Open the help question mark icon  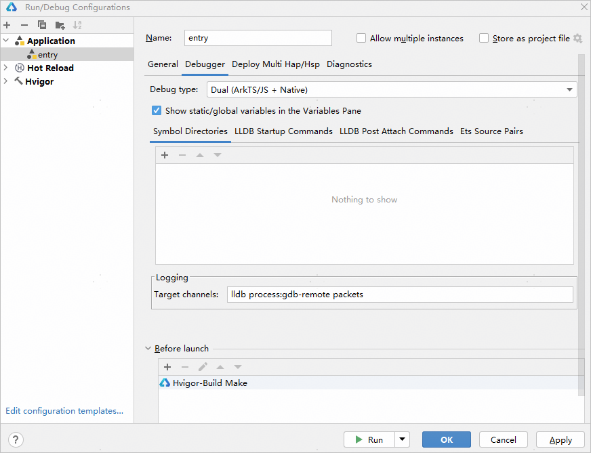coord(16,439)
